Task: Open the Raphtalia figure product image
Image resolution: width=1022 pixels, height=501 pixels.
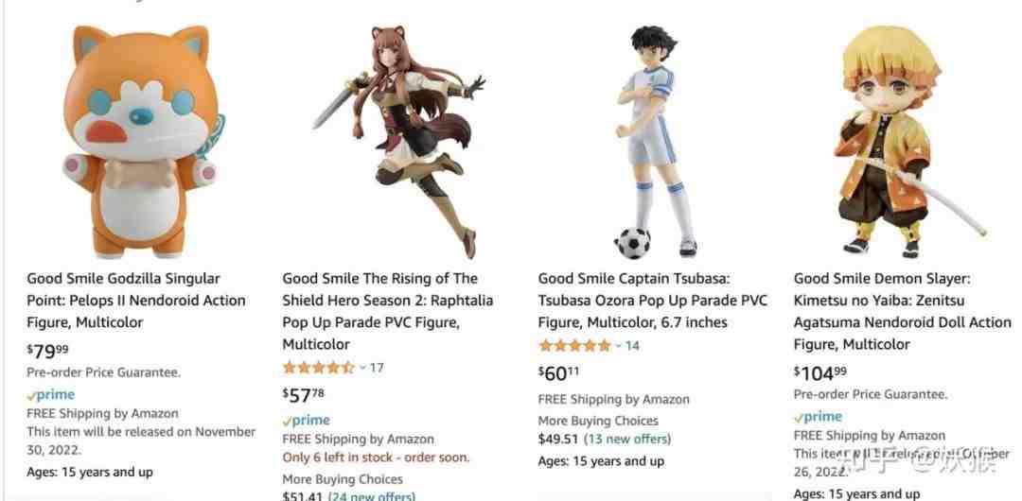Action: coord(399,142)
